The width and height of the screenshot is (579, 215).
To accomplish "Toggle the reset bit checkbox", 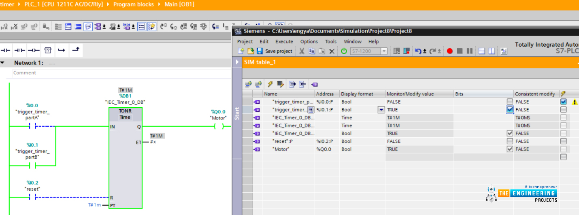I will 510,141.
